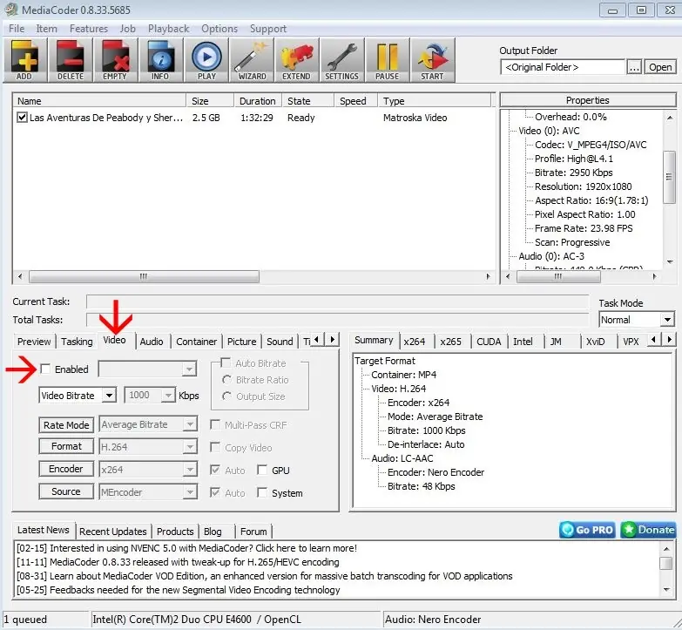Click the Open output folder button
This screenshot has width=682, height=630.
pyautogui.click(x=660, y=67)
